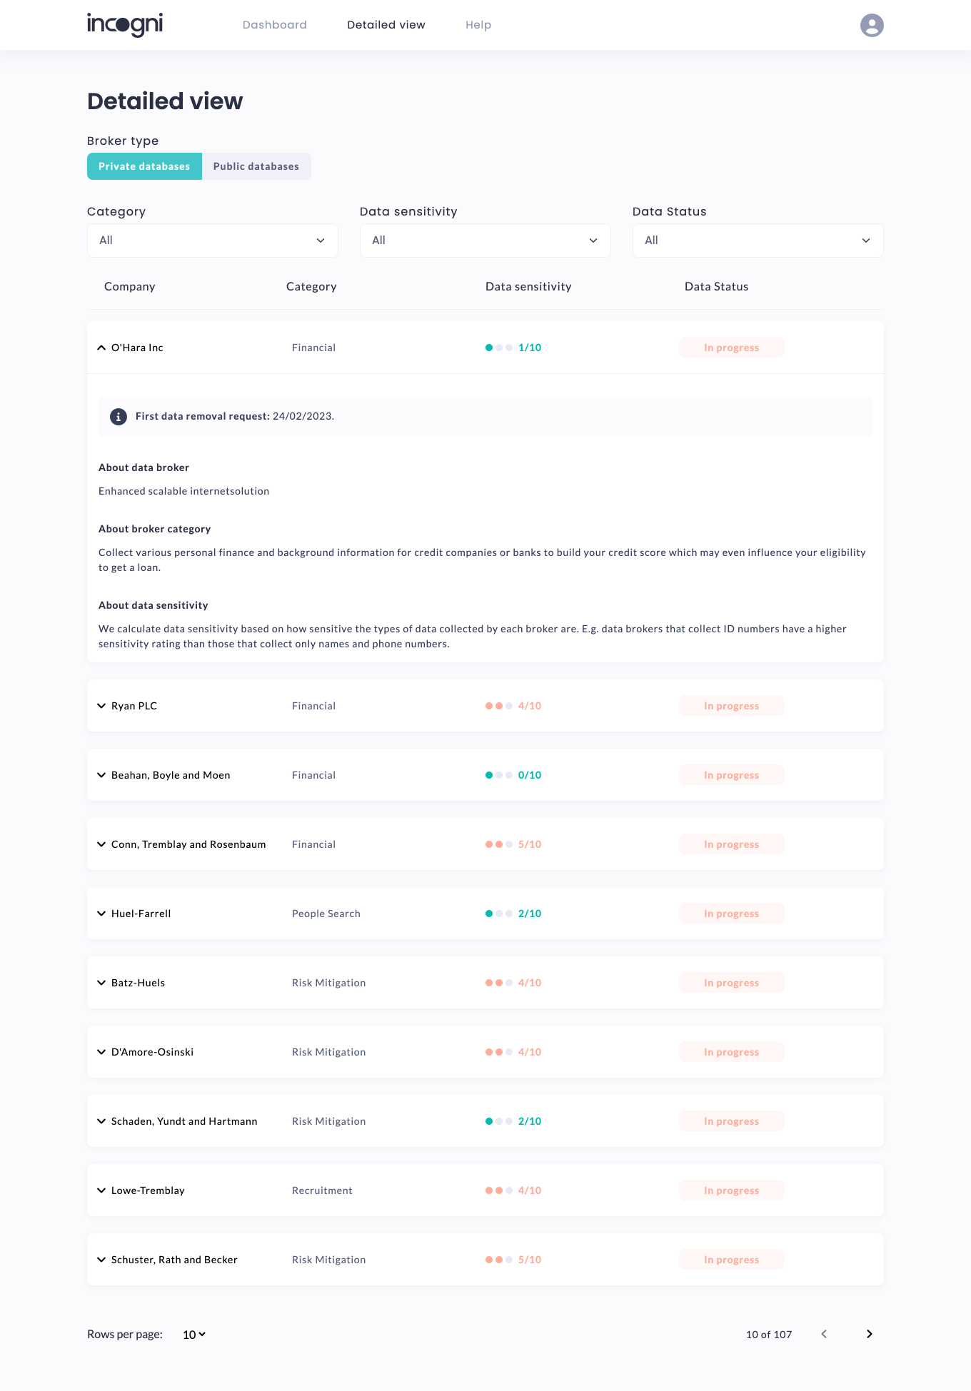
Task: Click People Search category of Huel-Farrell
Action: pos(326,914)
